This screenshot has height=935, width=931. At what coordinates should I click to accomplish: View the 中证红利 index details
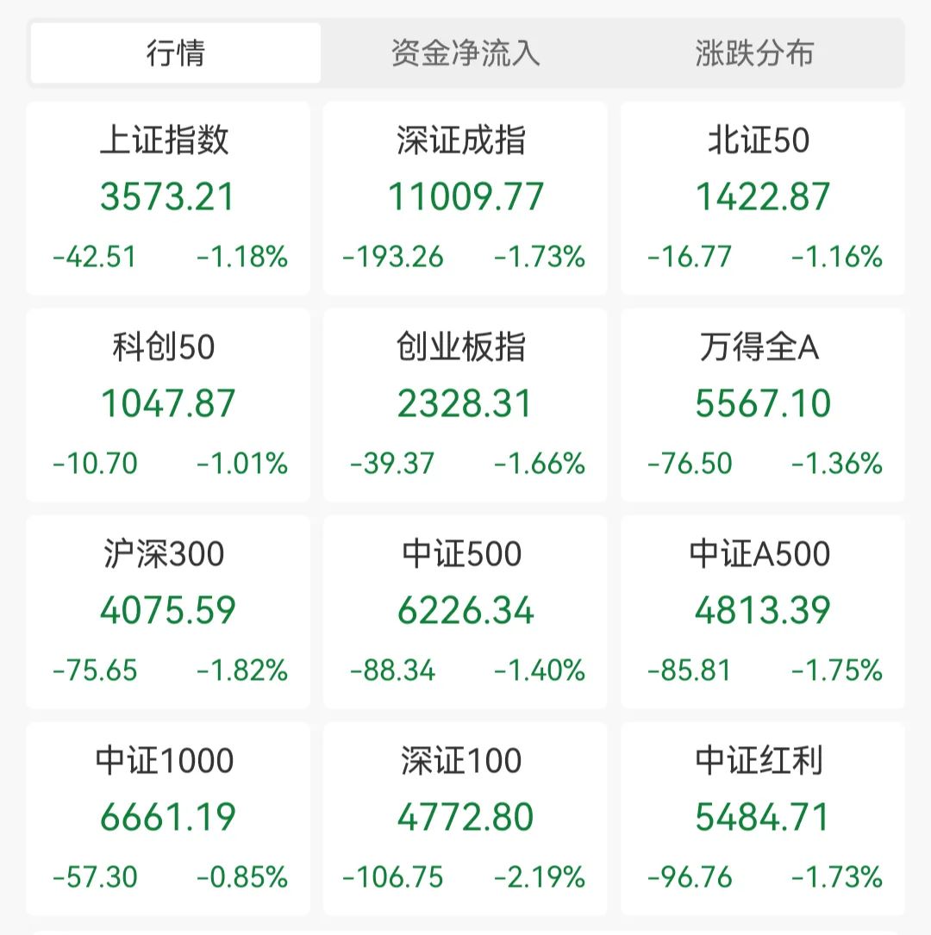763,818
